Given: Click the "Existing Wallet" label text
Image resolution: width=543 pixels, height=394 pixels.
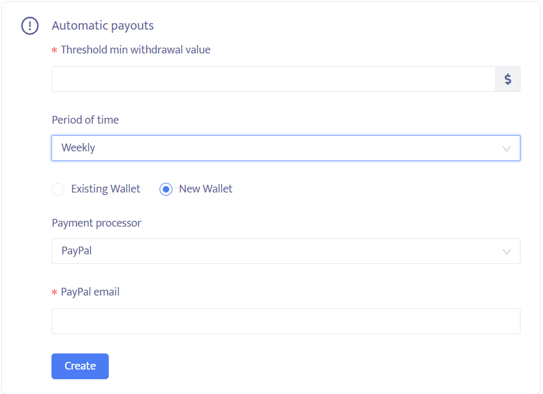Looking at the screenshot, I should pyautogui.click(x=106, y=189).
